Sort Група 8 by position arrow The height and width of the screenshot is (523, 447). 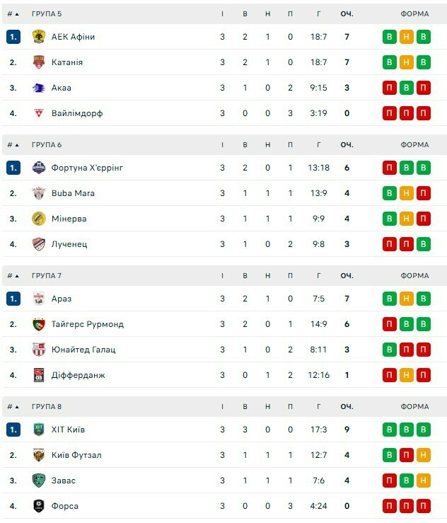pos(17,407)
